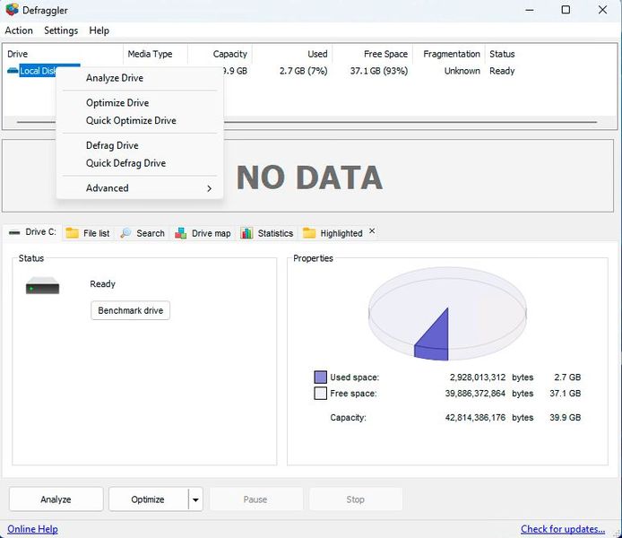Sort by the Capacity column header
The width and height of the screenshot is (622, 538).
click(x=220, y=54)
